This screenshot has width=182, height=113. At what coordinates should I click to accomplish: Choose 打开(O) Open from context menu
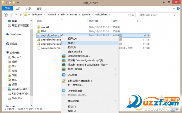pyautogui.click(x=89, y=39)
